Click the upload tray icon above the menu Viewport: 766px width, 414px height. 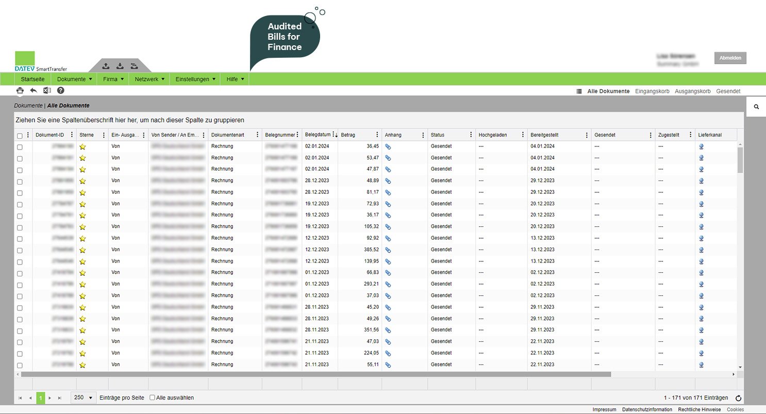point(106,66)
